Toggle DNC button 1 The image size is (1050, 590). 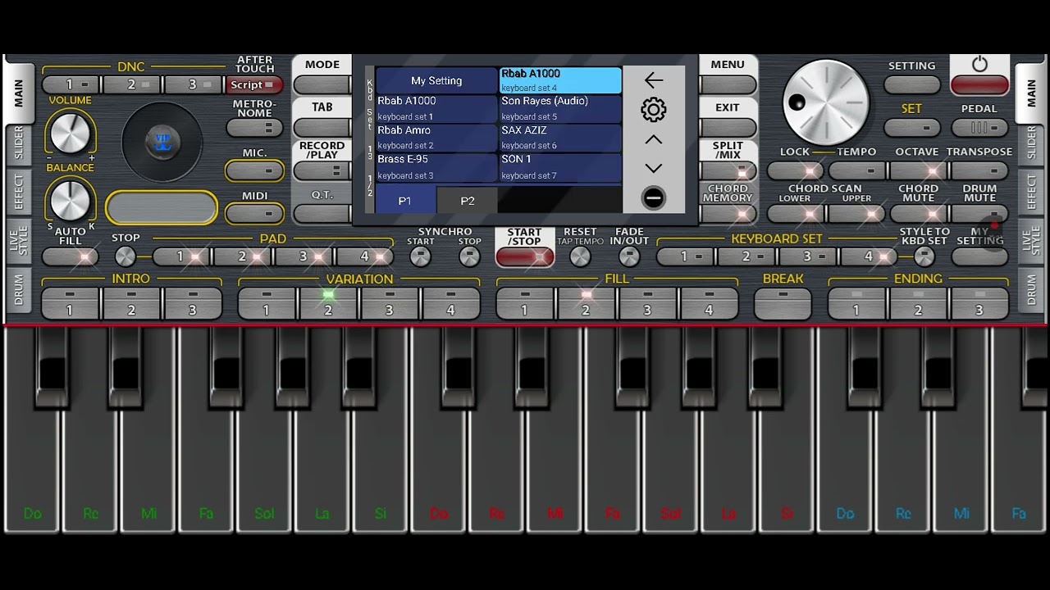(71, 84)
